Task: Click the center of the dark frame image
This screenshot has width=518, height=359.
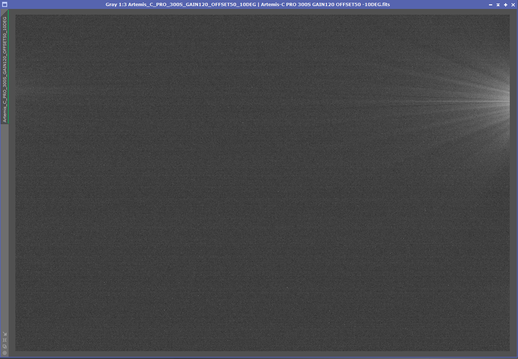Action: (262, 183)
